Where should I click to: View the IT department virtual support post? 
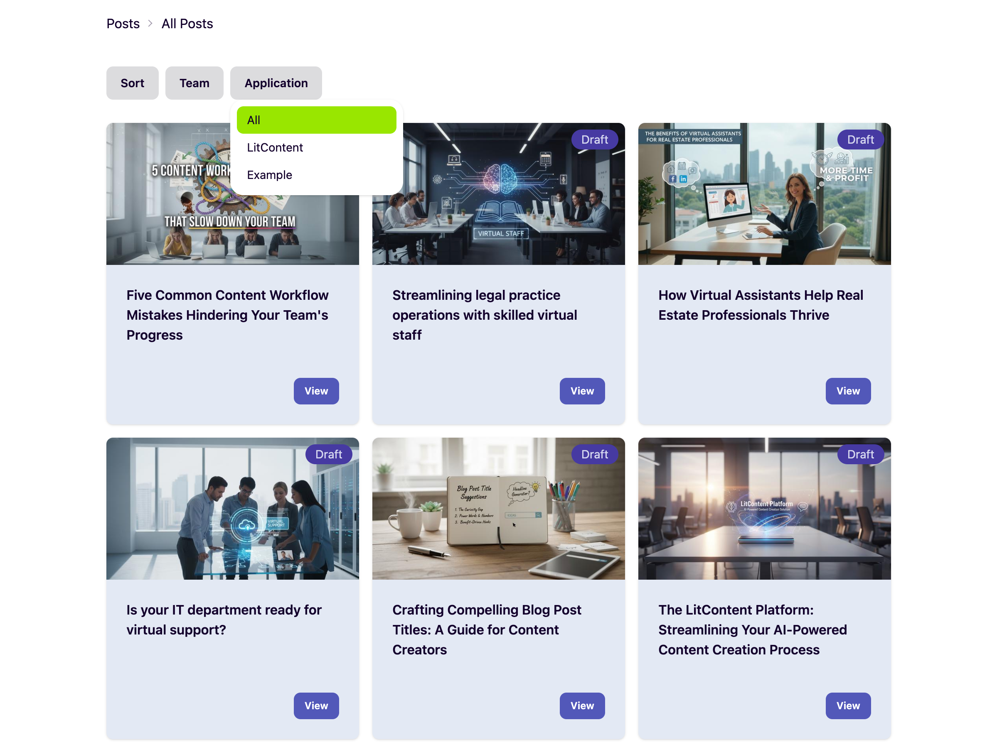point(316,705)
